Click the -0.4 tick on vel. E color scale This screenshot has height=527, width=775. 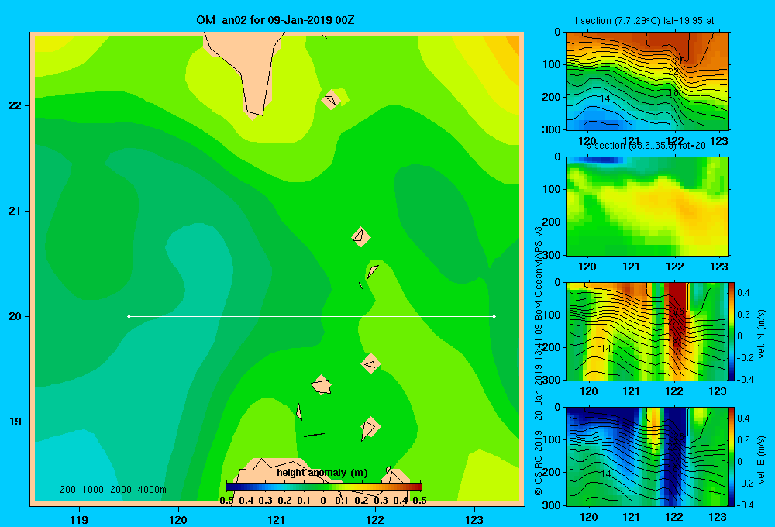pos(746,505)
